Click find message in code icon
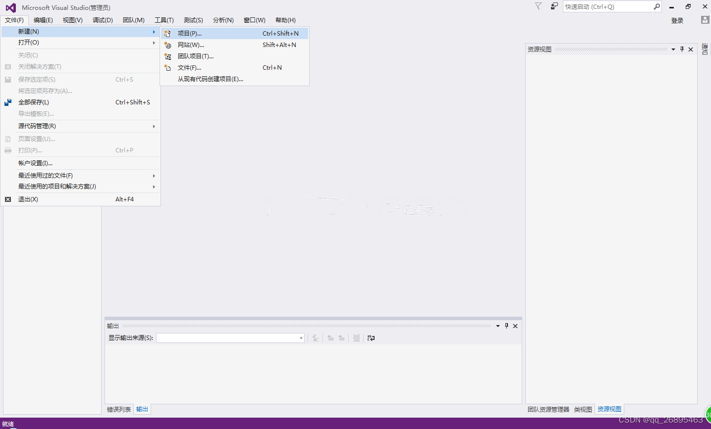 [x=316, y=338]
